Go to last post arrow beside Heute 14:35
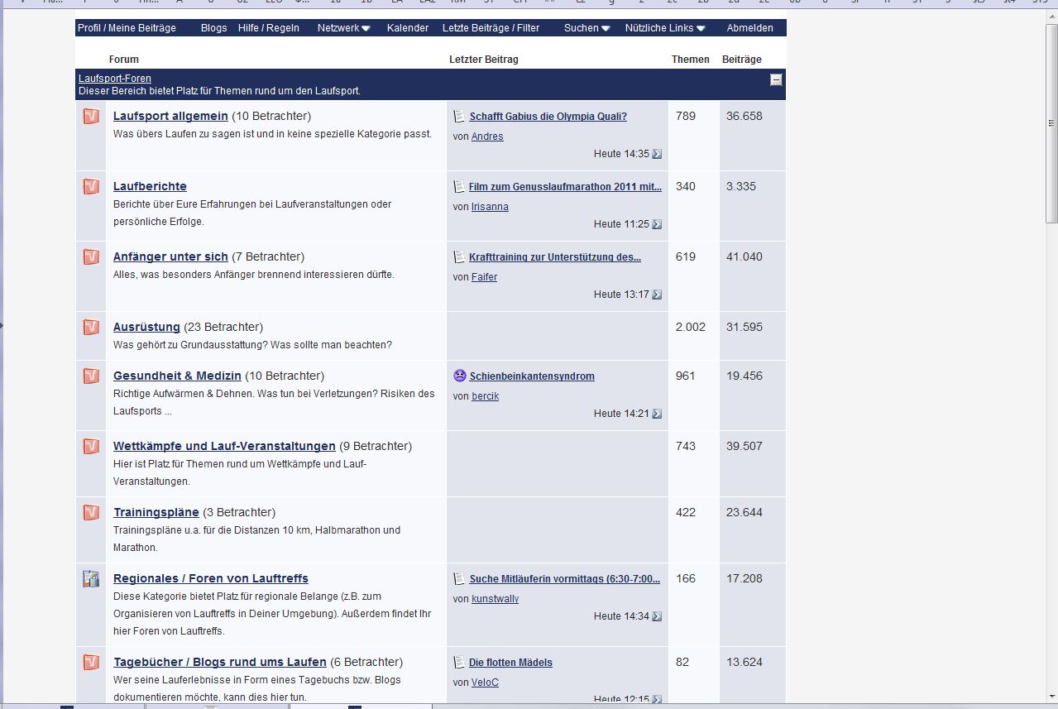1058x709 pixels. point(657,154)
